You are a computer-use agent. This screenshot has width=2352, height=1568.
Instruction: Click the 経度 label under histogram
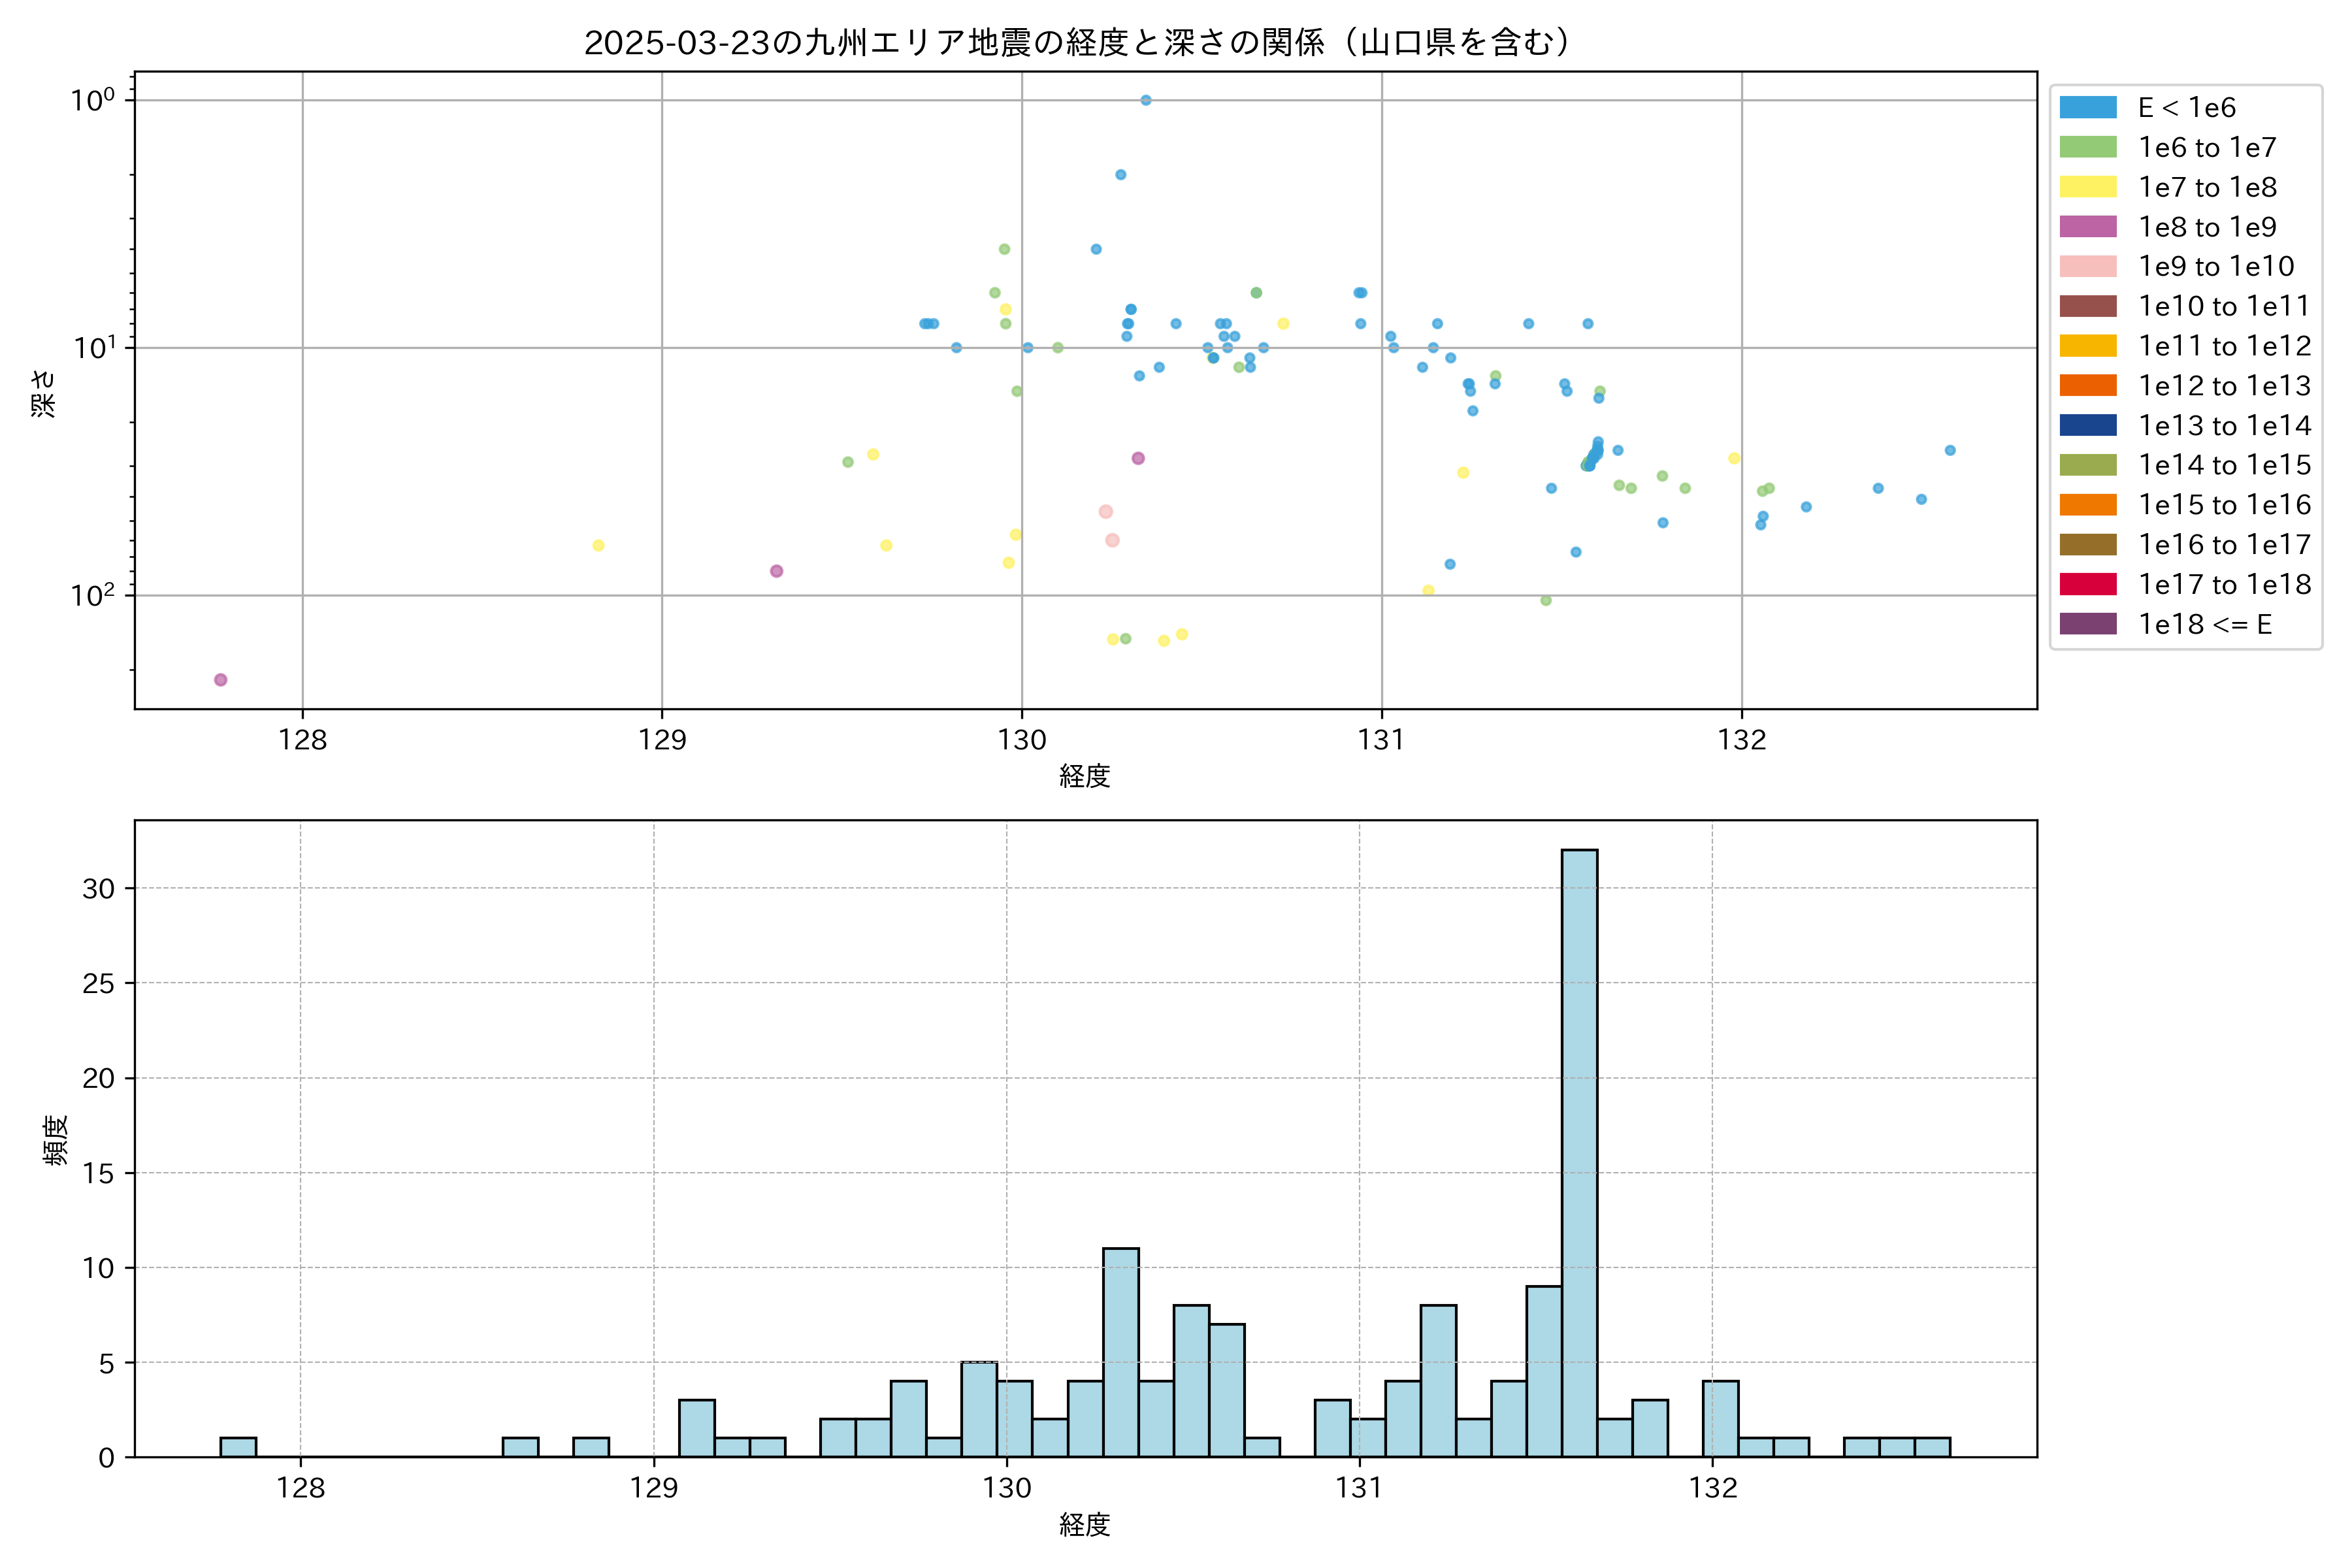point(1085,1525)
